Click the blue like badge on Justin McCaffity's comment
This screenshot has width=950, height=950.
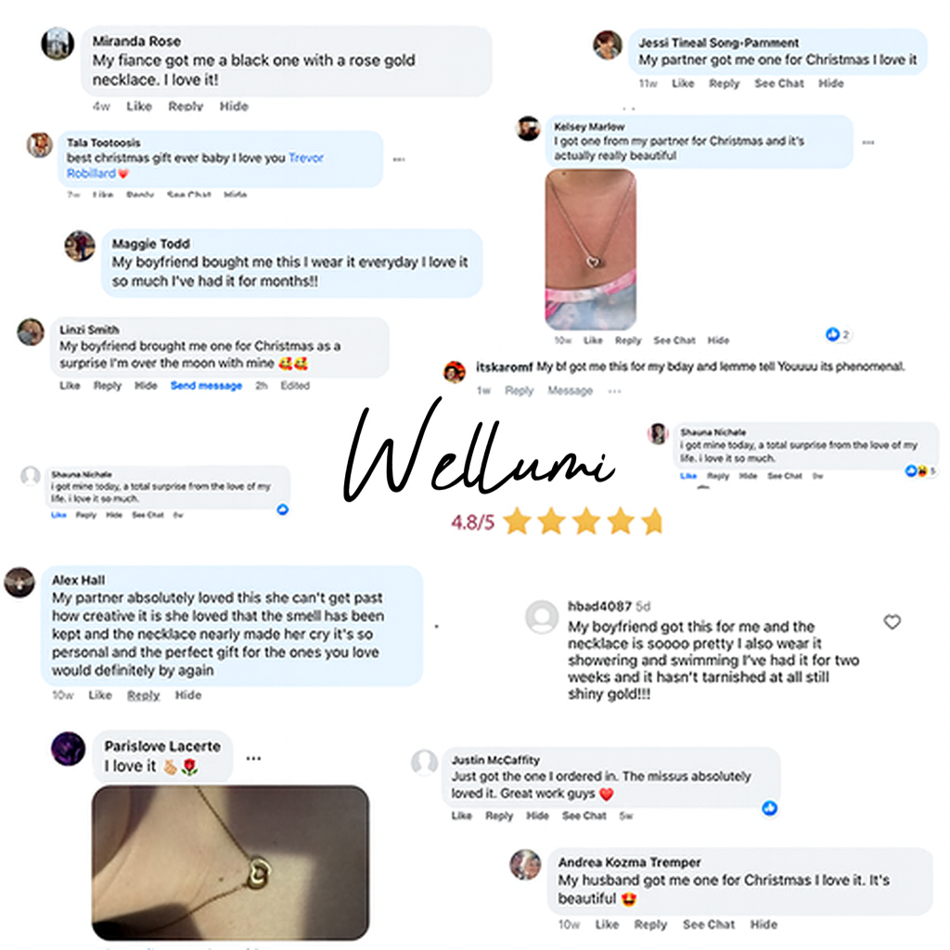point(769,808)
